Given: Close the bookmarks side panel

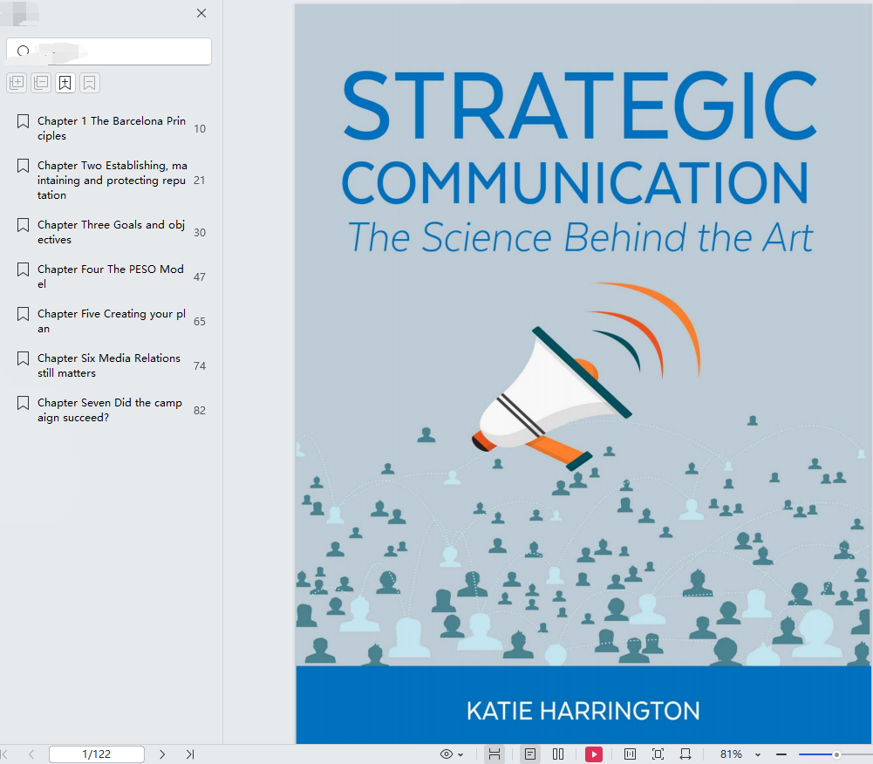Looking at the screenshot, I should (x=201, y=13).
